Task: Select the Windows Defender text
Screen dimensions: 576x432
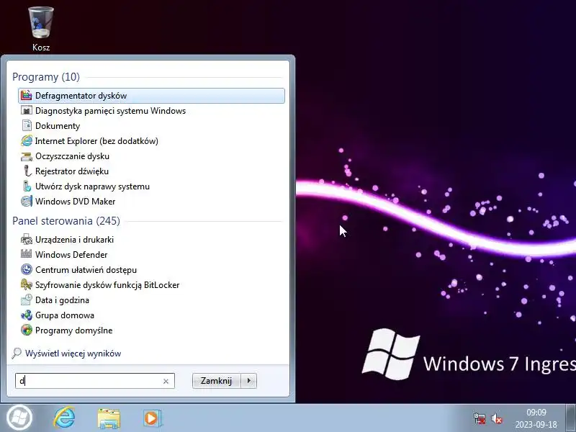Action: [71, 255]
